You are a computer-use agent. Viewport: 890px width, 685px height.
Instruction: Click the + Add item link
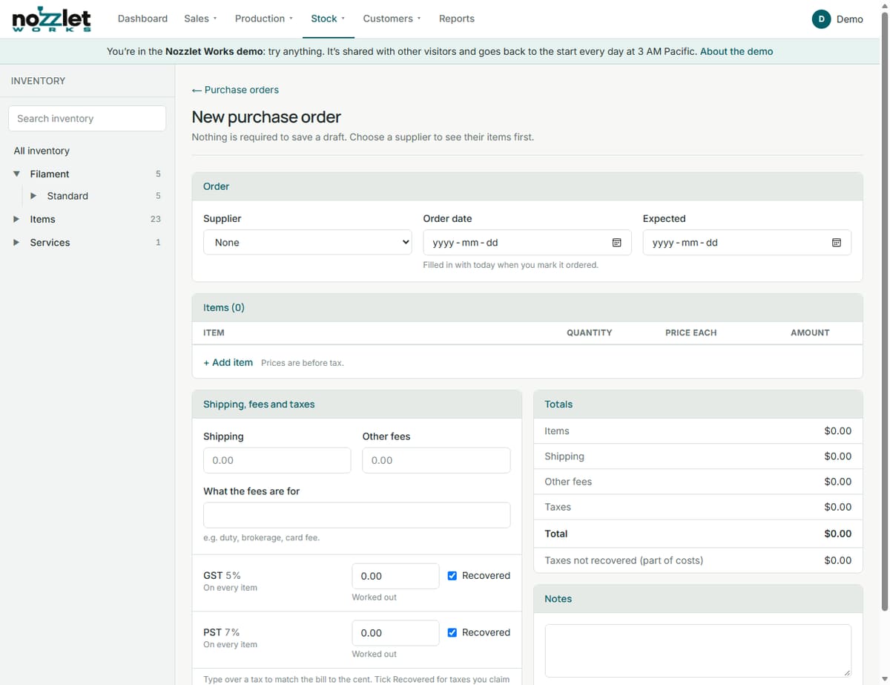click(228, 362)
